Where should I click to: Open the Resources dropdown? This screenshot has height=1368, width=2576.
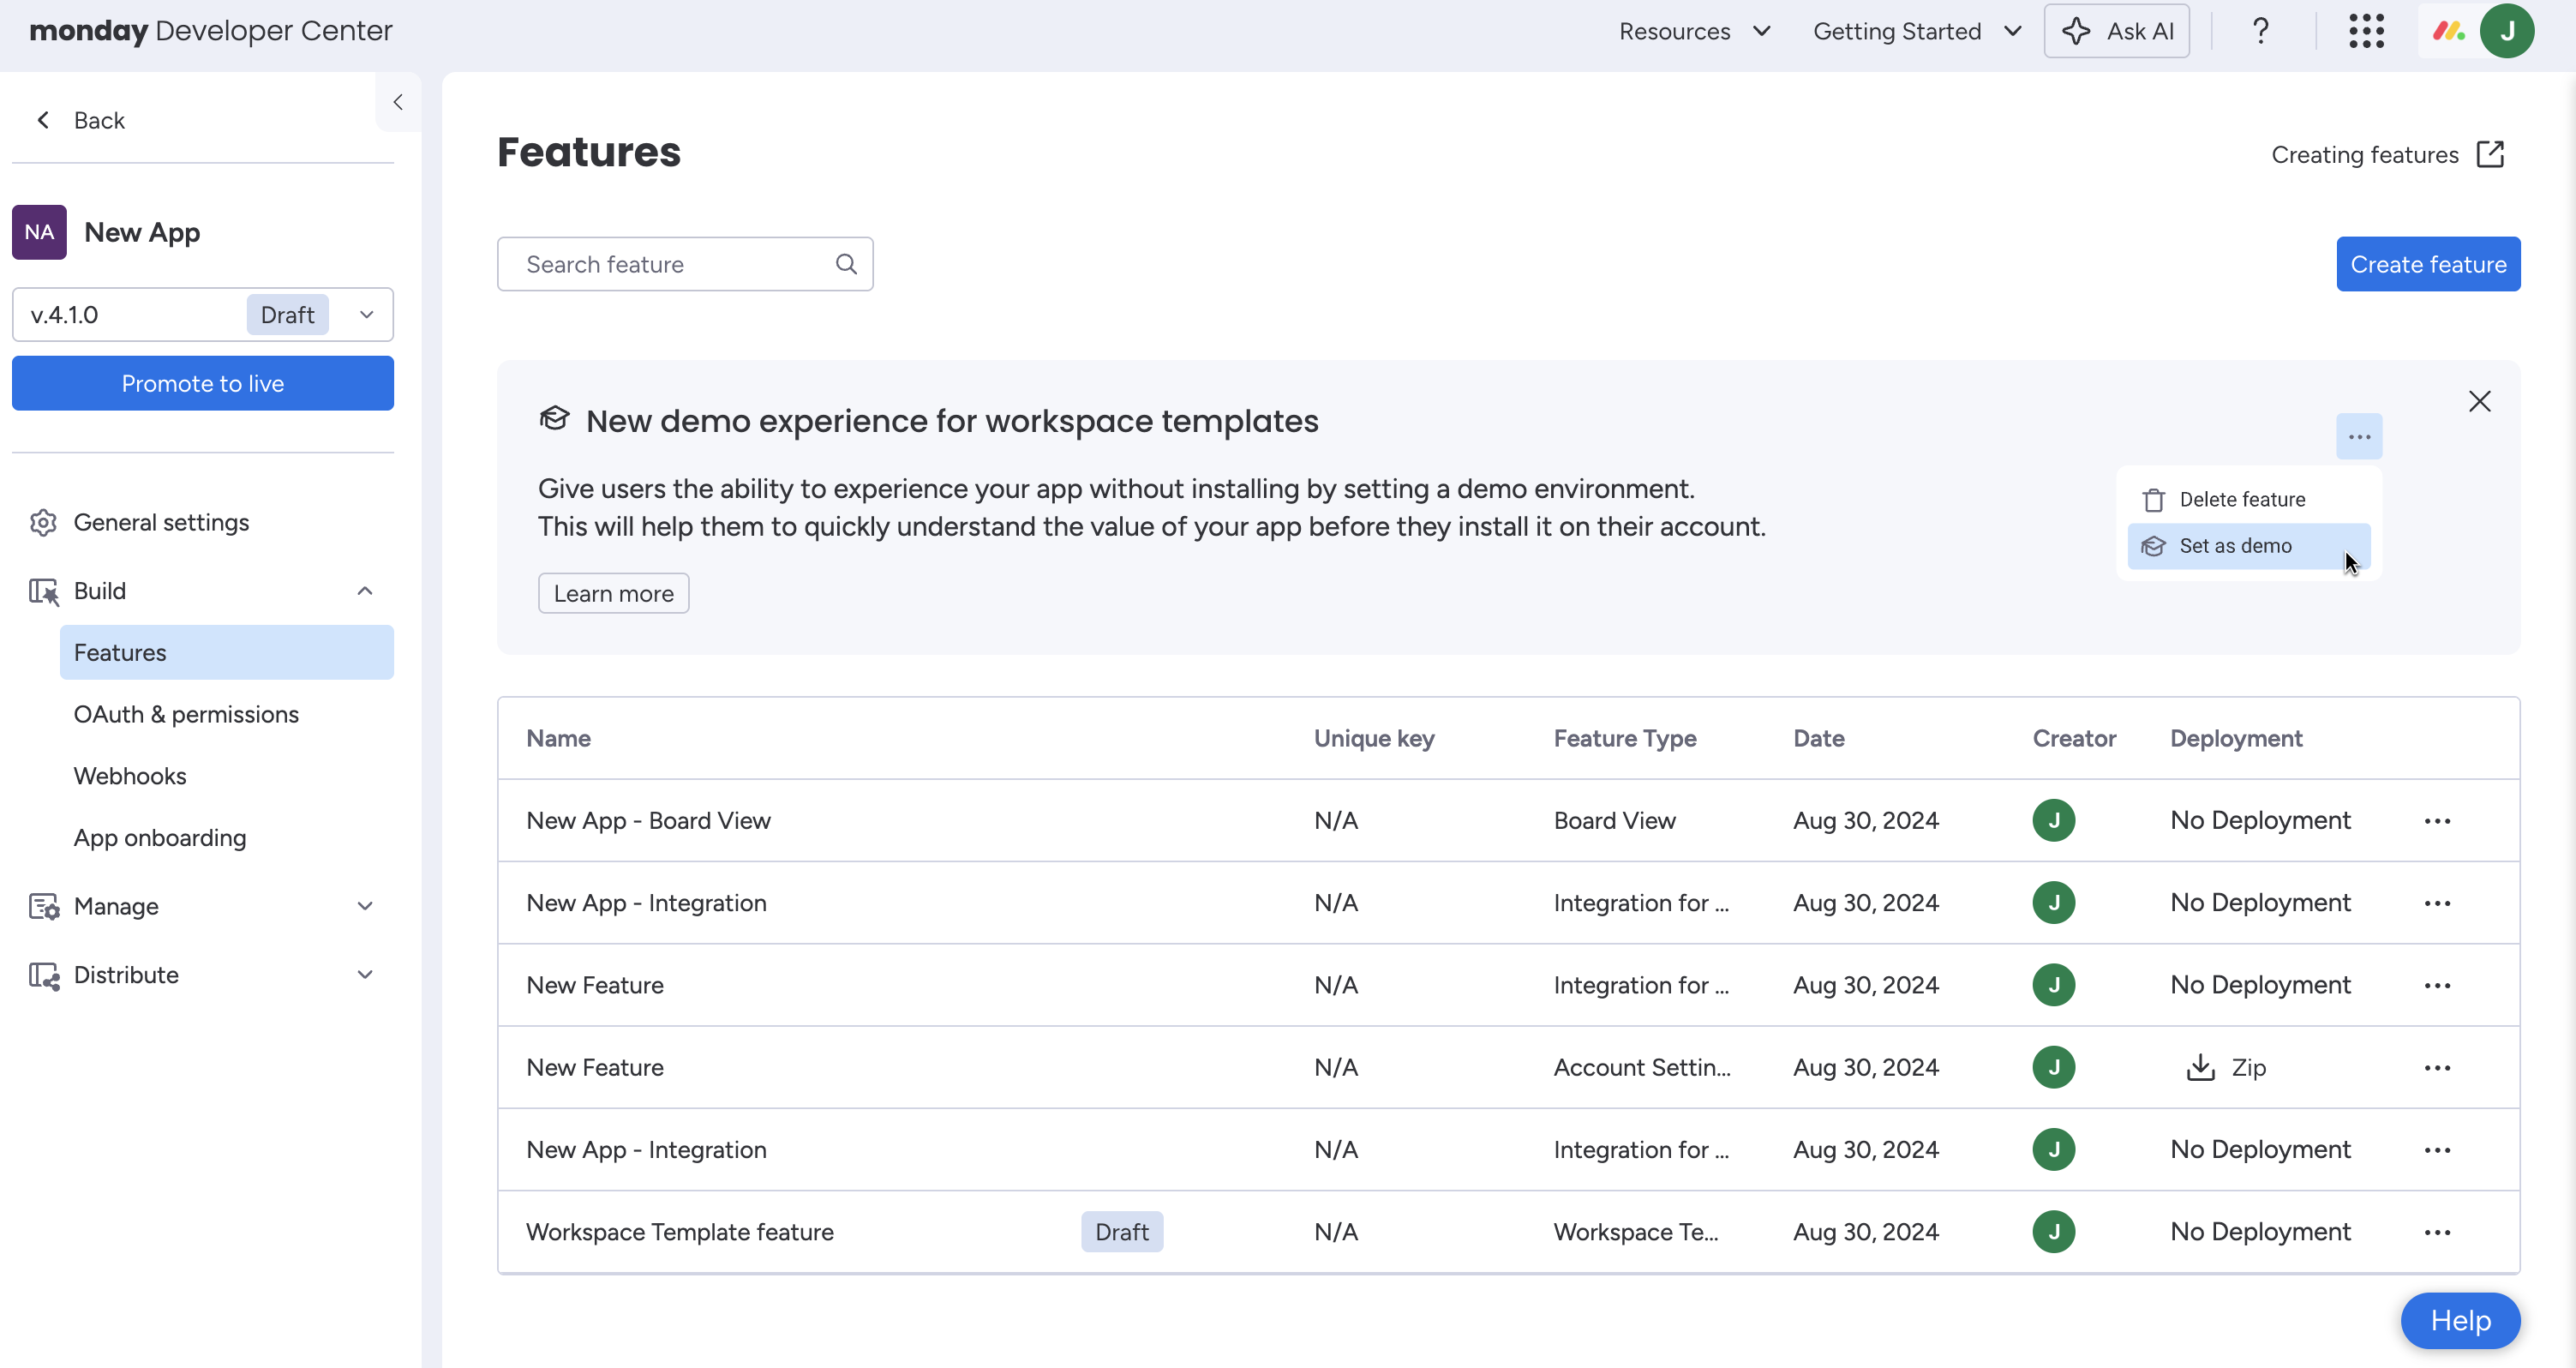click(1695, 31)
